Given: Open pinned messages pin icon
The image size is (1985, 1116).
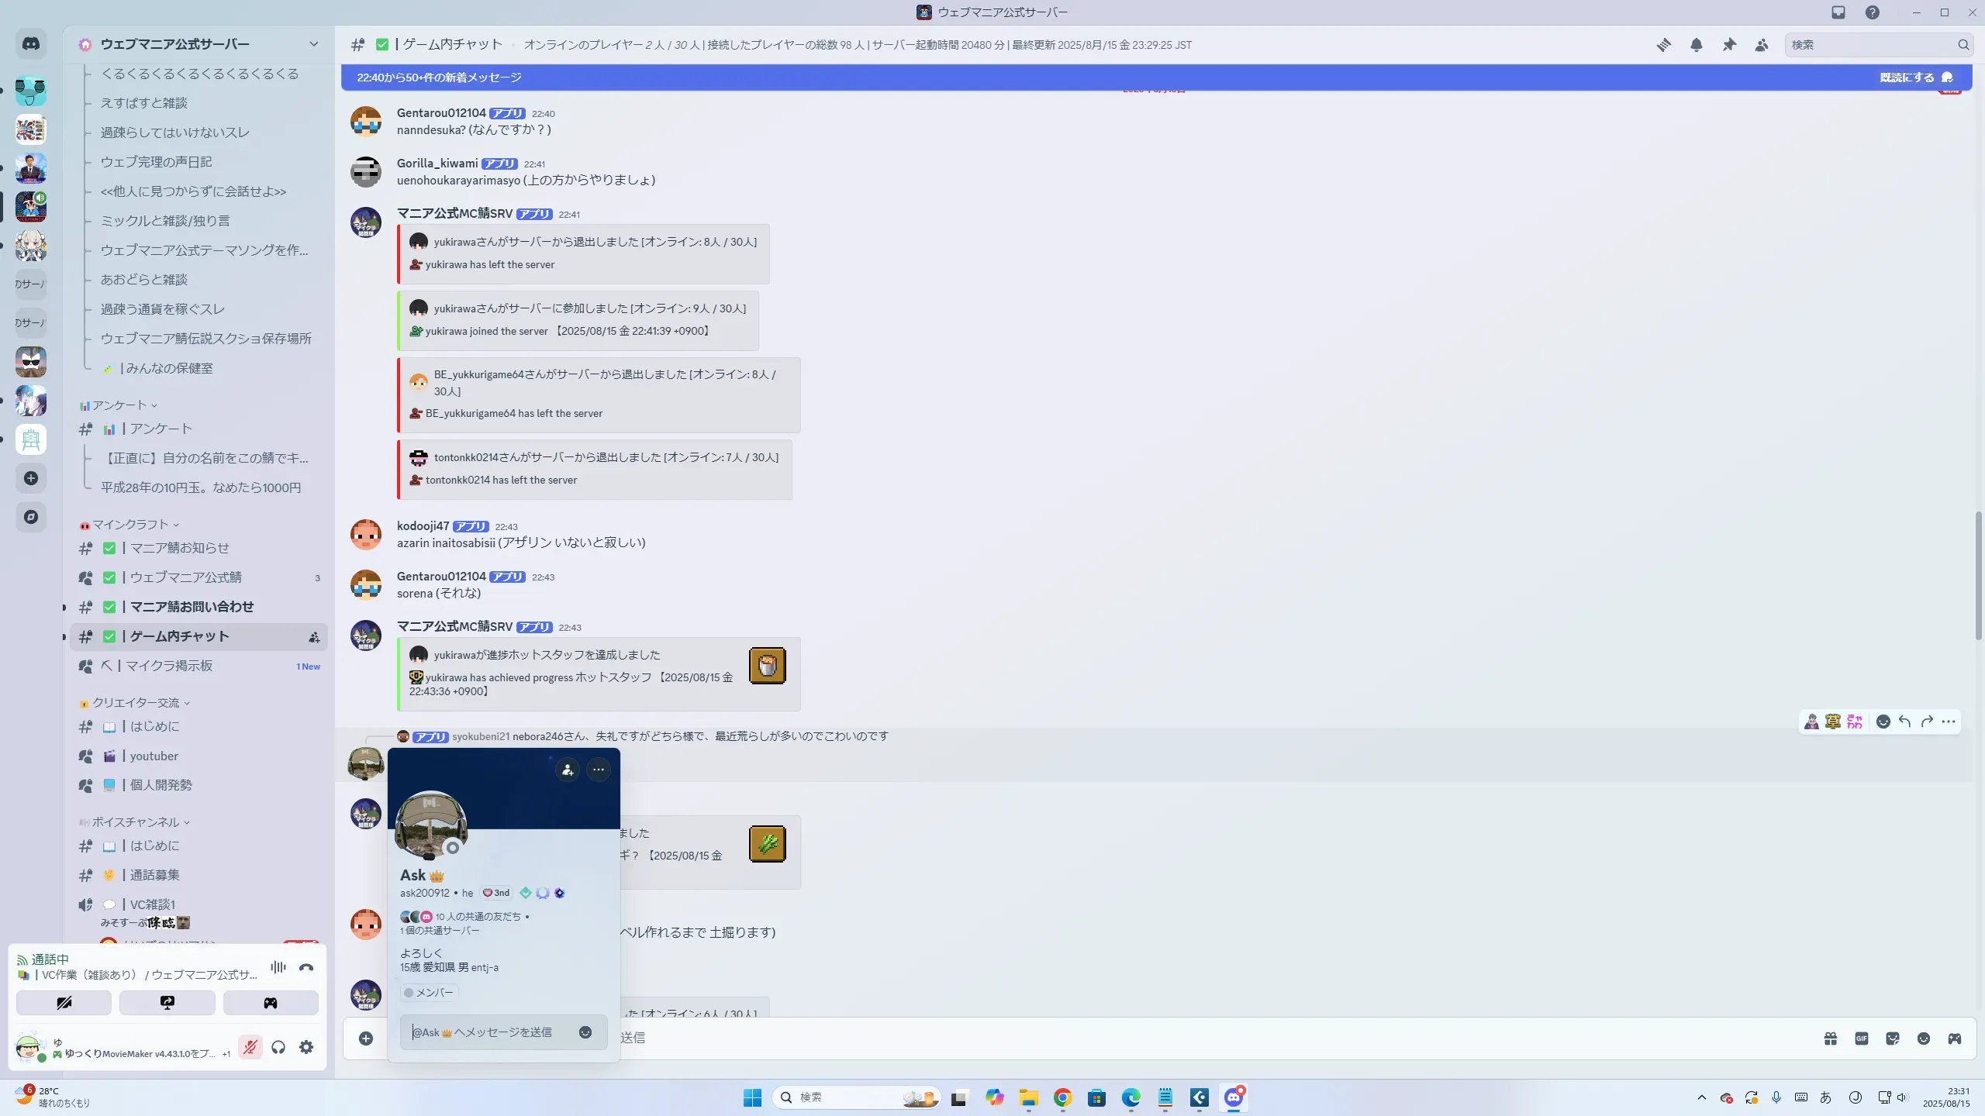Looking at the screenshot, I should (1729, 45).
